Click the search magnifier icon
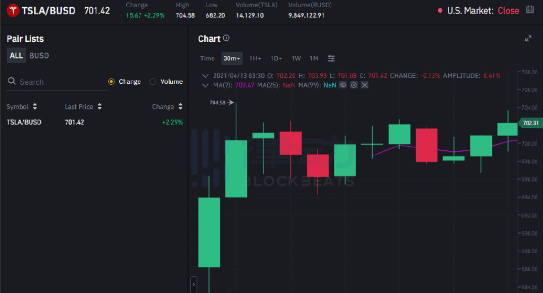This screenshot has width=543, height=293. tap(12, 81)
